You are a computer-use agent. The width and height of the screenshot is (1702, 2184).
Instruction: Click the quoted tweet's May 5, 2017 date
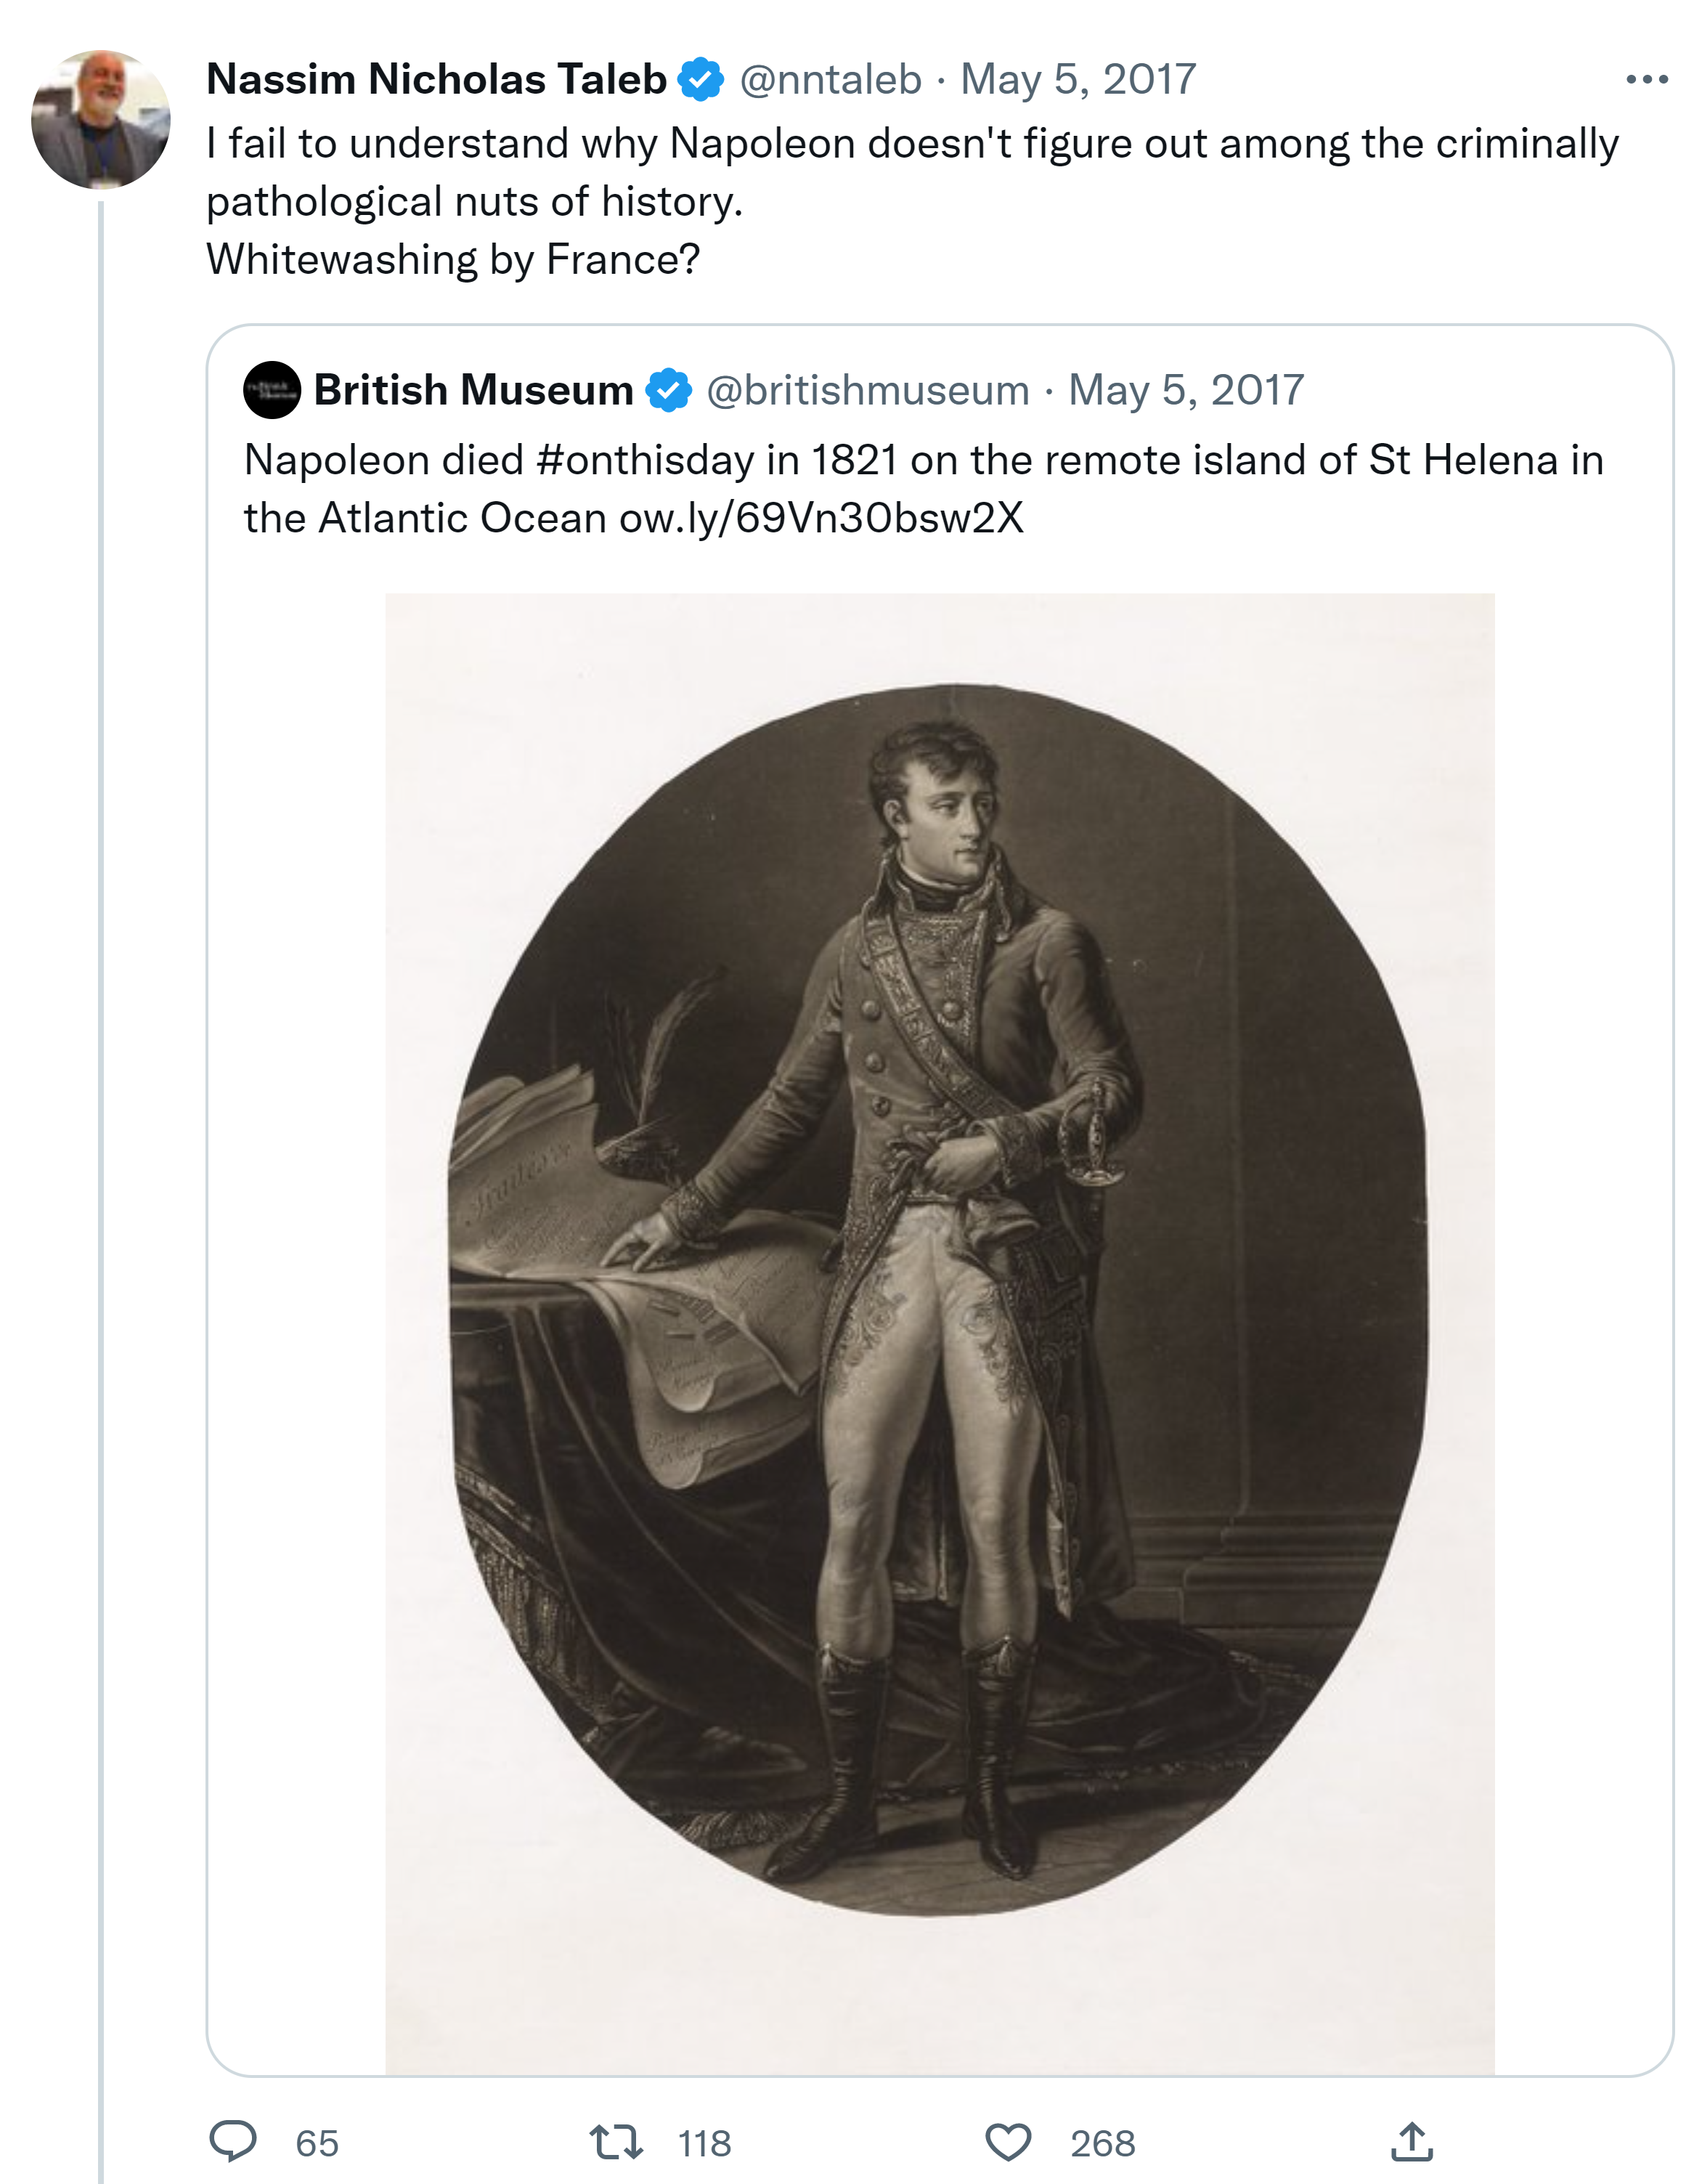point(1186,390)
